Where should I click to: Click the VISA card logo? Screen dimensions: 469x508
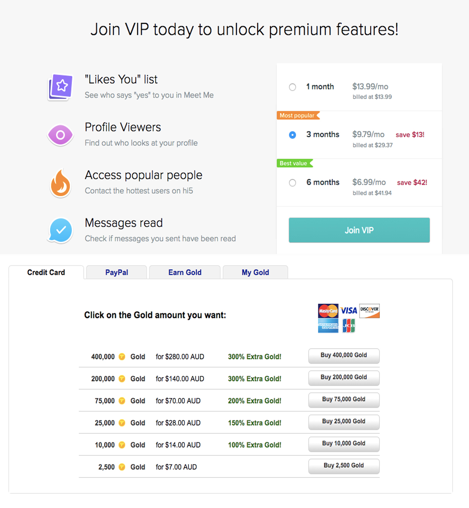pos(349,311)
